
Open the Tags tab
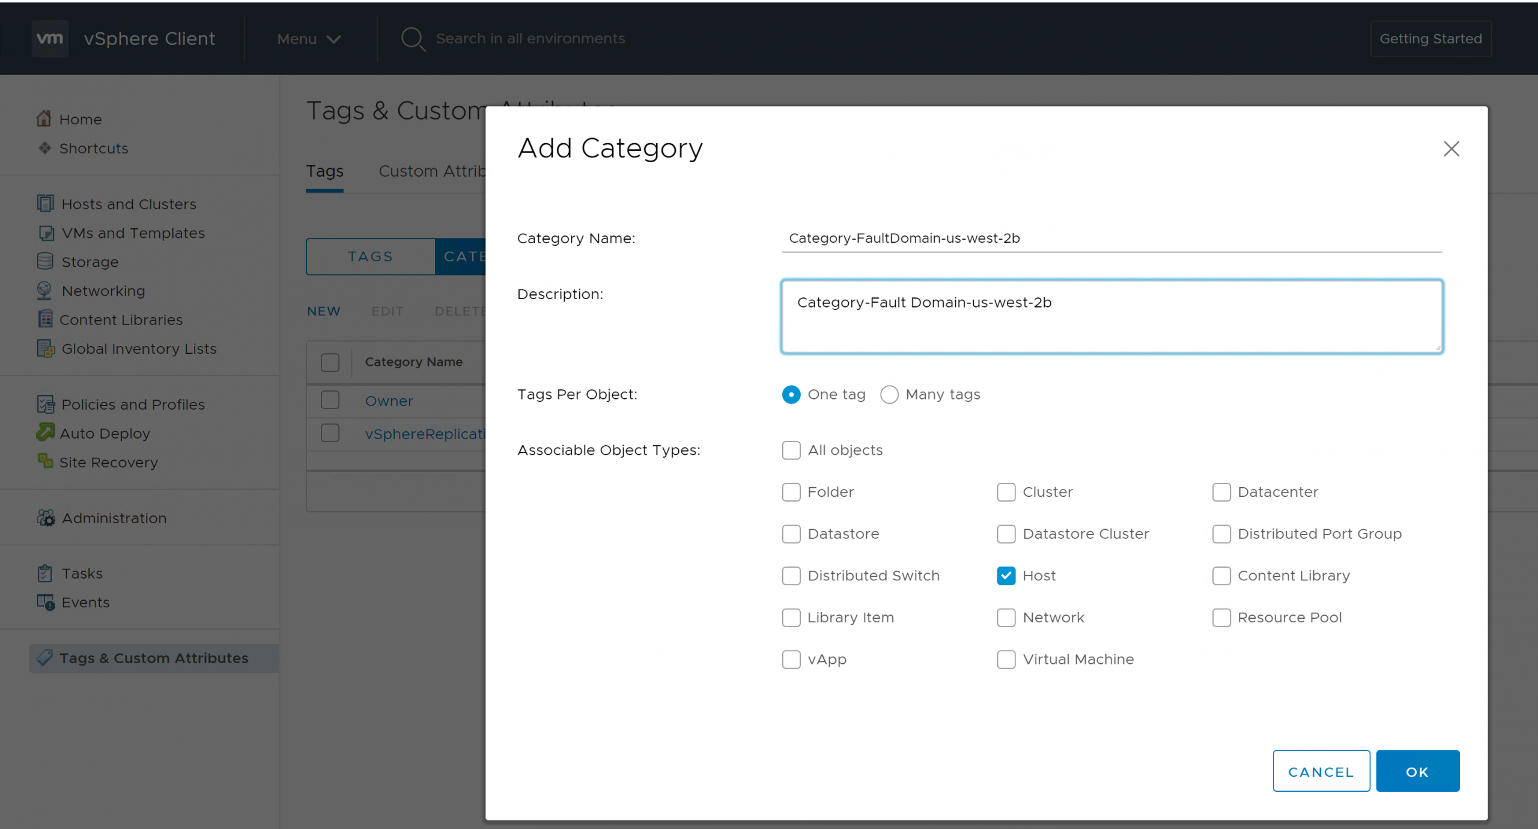coord(324,171)
